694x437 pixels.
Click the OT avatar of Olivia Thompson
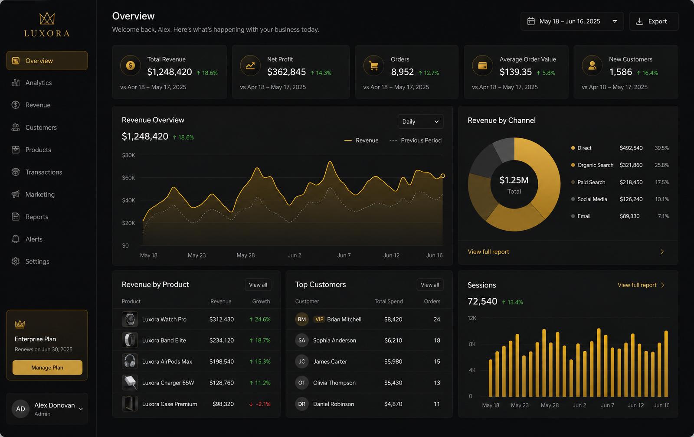tap(302, 383)
